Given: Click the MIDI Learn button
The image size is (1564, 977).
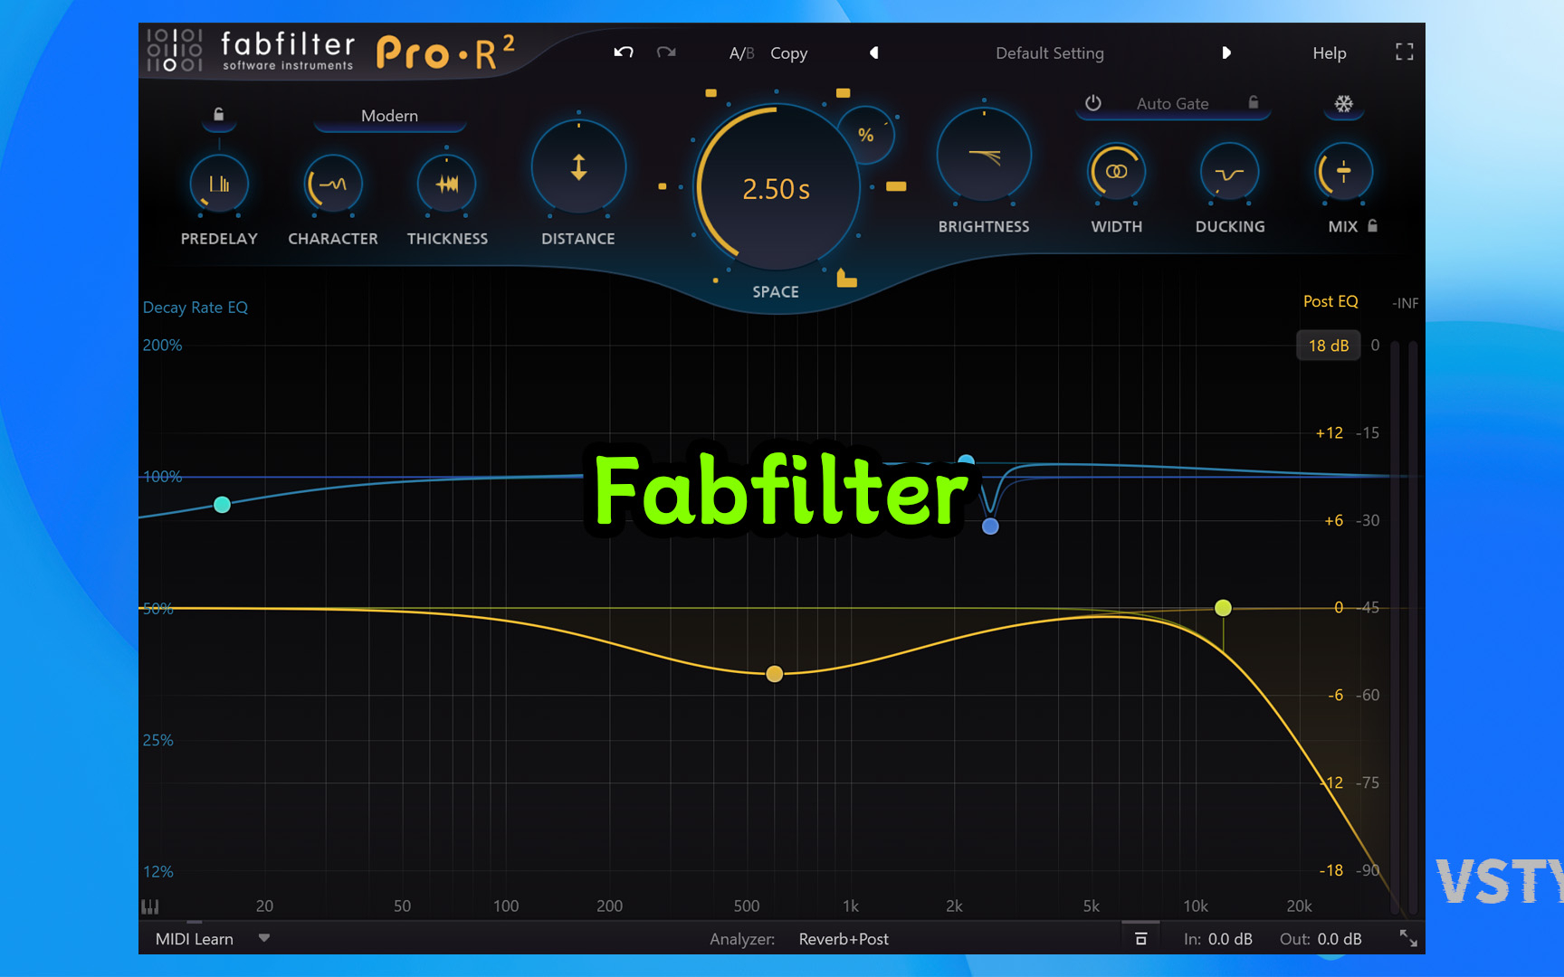Looking at the screenshot, I should pos(194,939).
